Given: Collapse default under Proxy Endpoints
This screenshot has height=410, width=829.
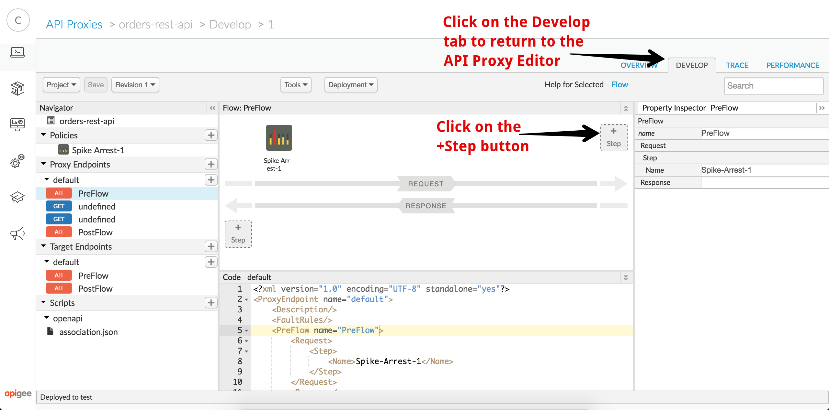Looking at the screenshot, I should [x=47, y=179].
